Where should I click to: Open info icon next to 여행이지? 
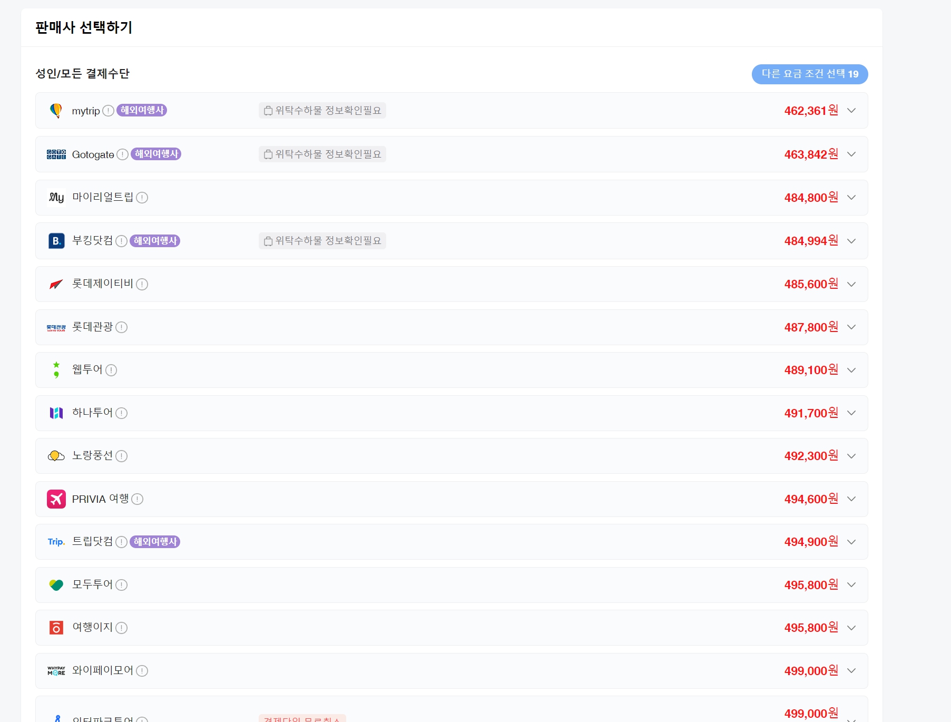[122, 628]
